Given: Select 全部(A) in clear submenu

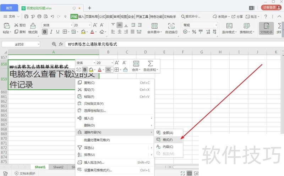Looking at the screenshot, I should pos(169,133).
